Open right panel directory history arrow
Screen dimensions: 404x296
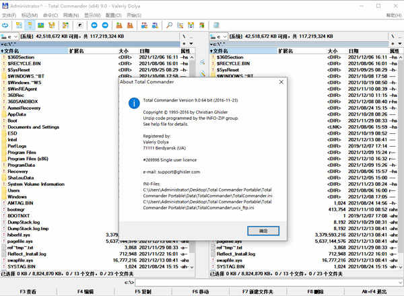coord(400,44)
